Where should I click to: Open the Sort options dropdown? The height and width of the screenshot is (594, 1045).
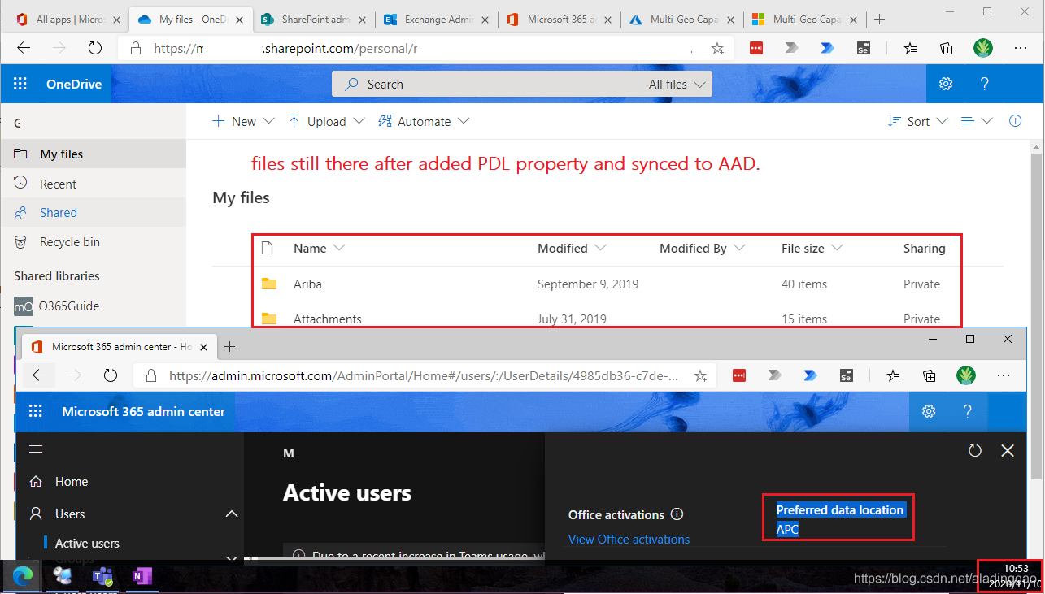[x=917, y=120]
